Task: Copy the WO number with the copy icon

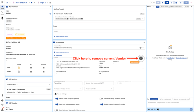Action: click(50, 14)
